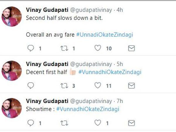Reply to the 'Showtime' tweet
This screenshot has width=176, height=132.
click(x=31, y=123)
